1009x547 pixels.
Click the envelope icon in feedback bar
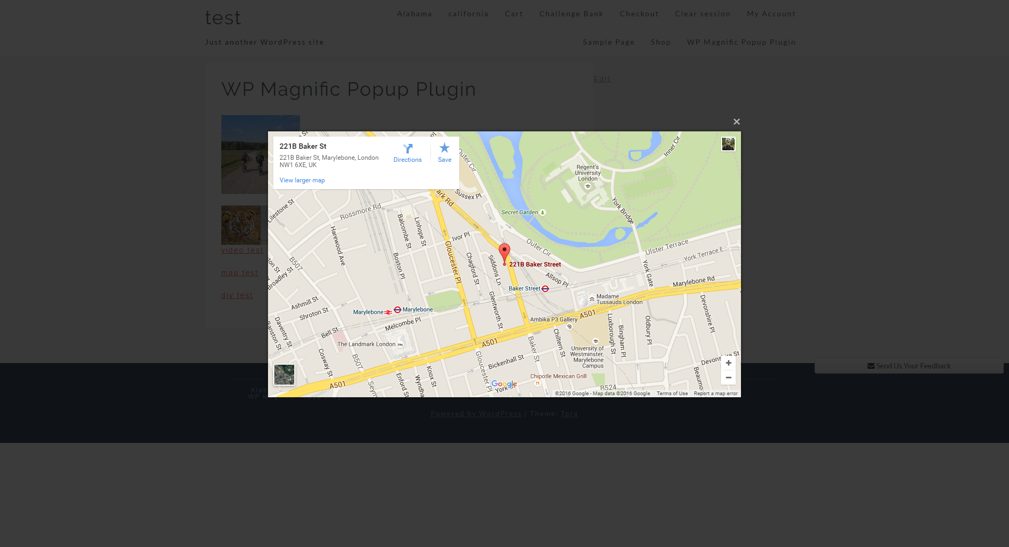(x=871, y=366)
